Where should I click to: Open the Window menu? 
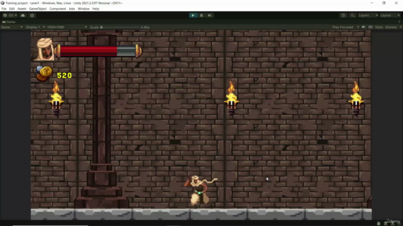(84, 9)
